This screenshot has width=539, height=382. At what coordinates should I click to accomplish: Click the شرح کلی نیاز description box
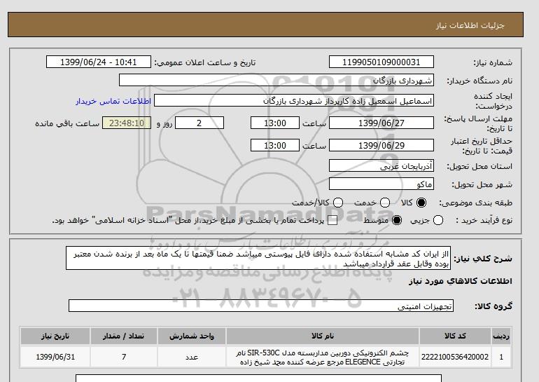pyautogui.click(x=258, y=258)
